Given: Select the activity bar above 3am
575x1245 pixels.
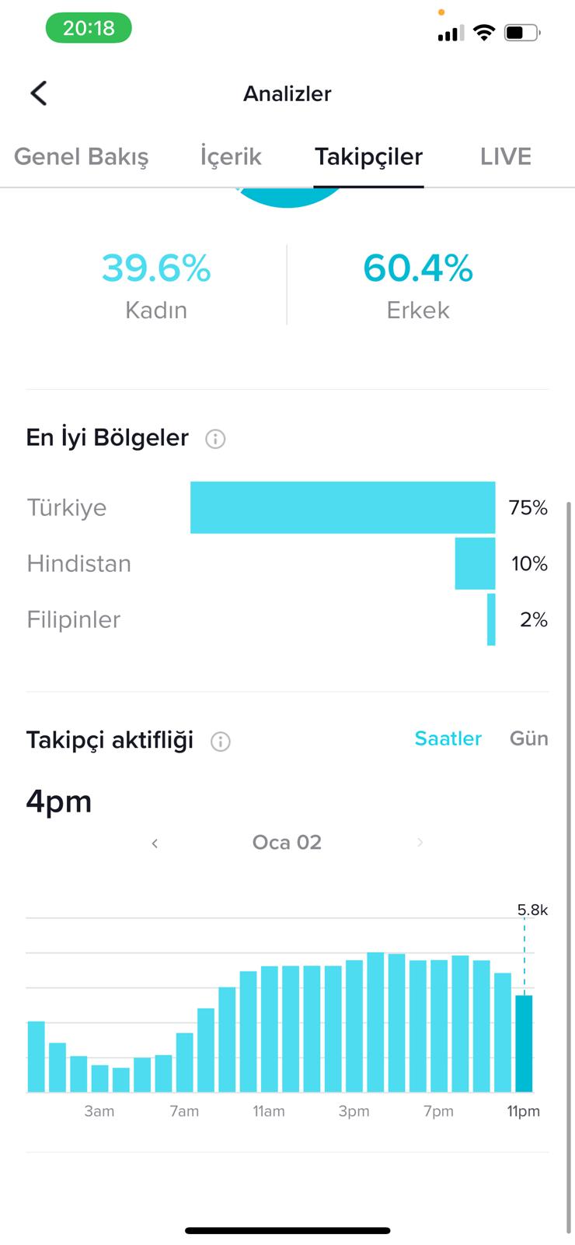Looking at the screenshot, I should (x=99, y=1078).
